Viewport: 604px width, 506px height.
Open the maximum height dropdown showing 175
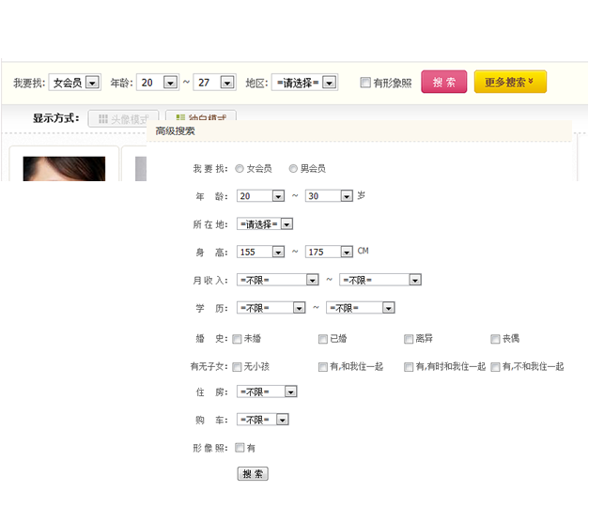point(329,252)
